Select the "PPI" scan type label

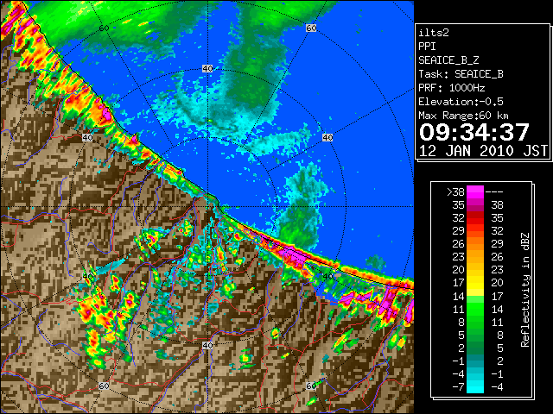tap(427, 47)
